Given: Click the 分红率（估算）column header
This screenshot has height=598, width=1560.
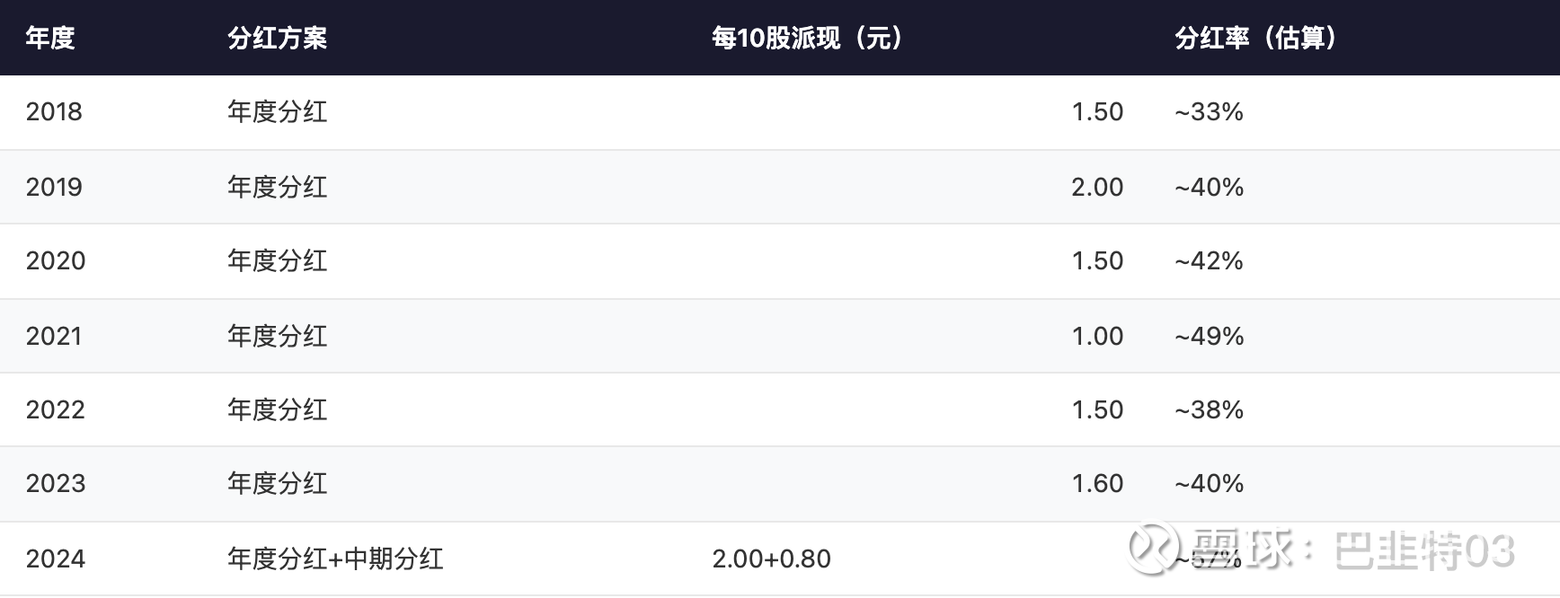Looking at the screenshot, I should tap(1255, 38).
